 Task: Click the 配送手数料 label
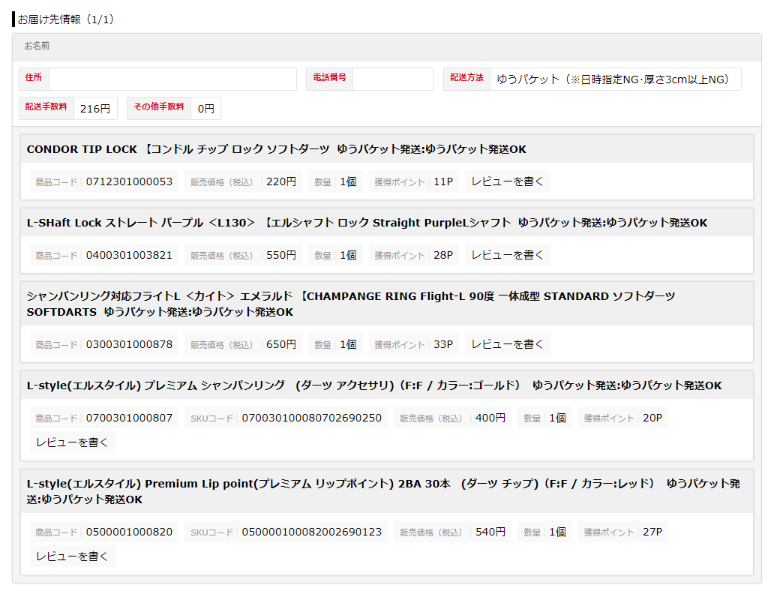point(46,106)
